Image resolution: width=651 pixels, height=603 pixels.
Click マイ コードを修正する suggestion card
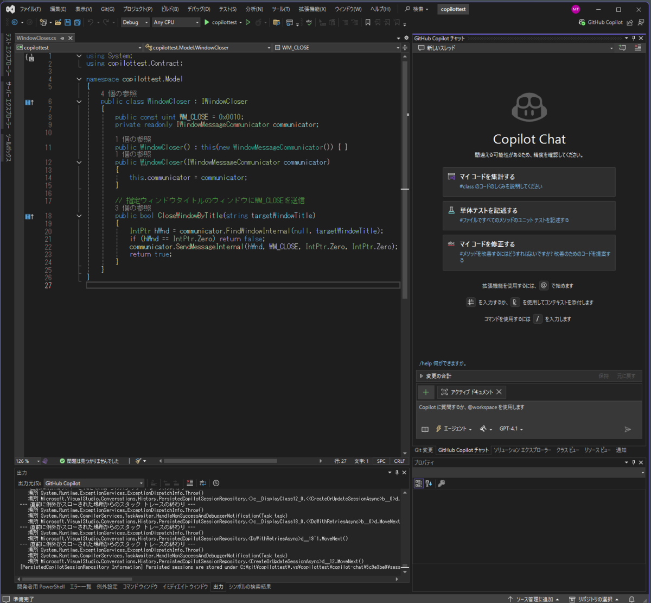click(x=529, y=252)
